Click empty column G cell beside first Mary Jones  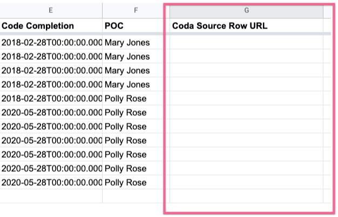(246, 43)
